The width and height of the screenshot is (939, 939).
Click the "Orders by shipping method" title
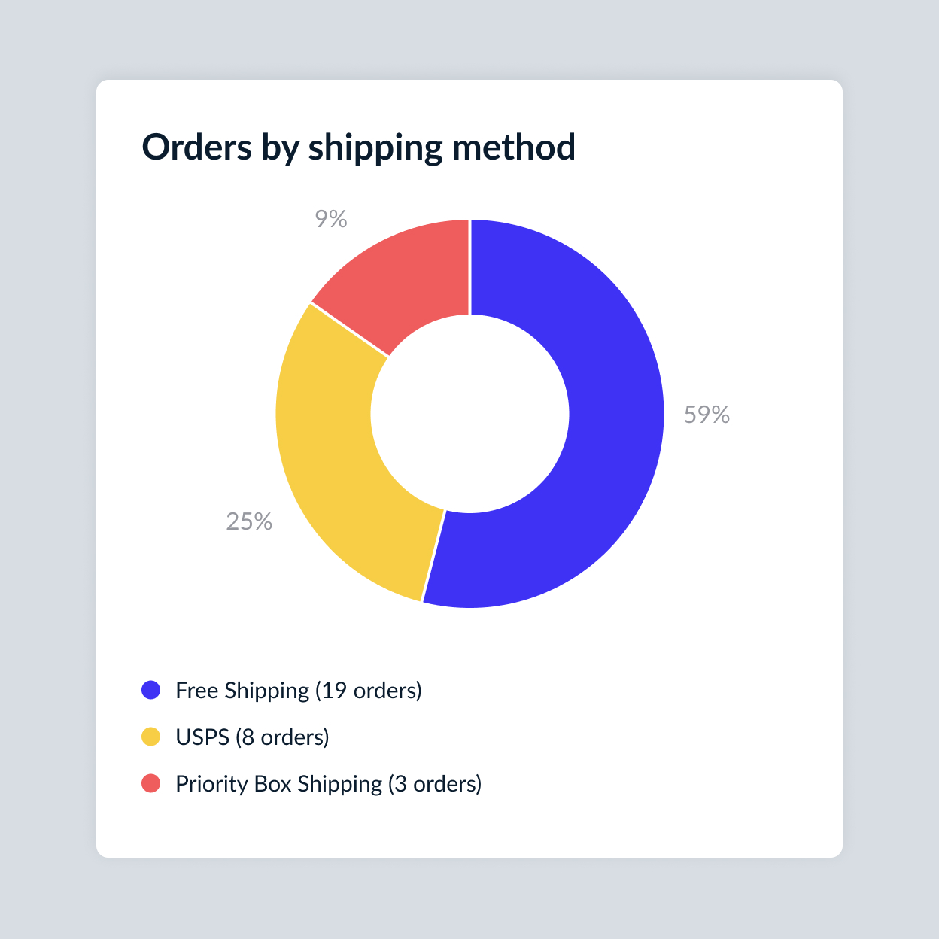coord(358,147)
